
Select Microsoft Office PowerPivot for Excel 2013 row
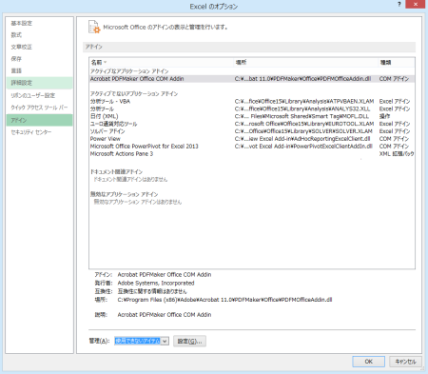click(252, 147)
